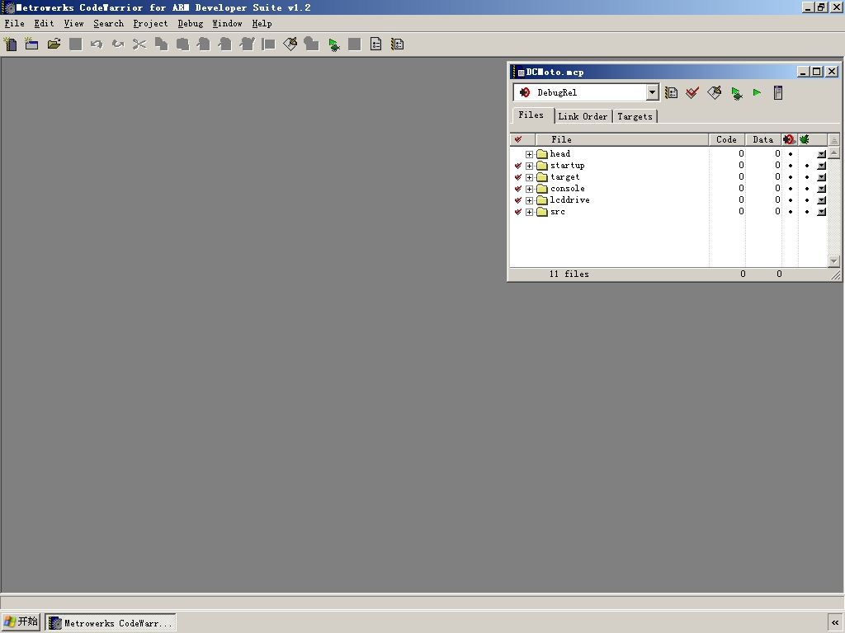Toggle the touch checkmark for console
The height and width of the screenshot is (633, 845).
(x=518, y=189)
